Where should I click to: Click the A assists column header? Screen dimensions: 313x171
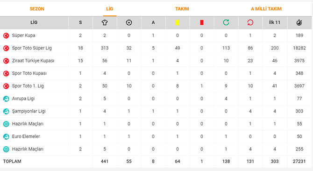153,22
